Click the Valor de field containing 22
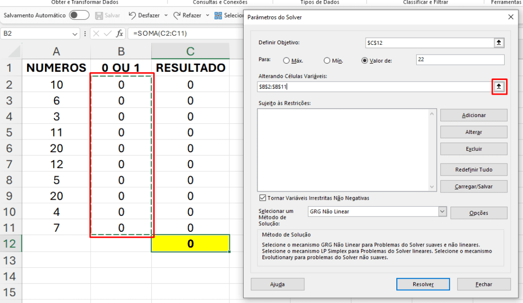The width and height of the screenshot is (523, 303). (460, 60)
